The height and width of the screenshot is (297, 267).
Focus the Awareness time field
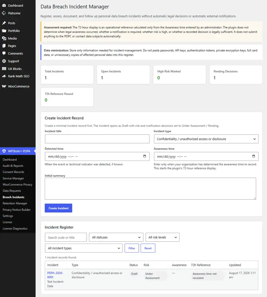(206, 156)
